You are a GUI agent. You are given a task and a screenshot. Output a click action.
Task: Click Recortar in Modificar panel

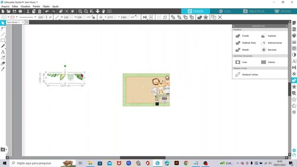tap(269, 50)
